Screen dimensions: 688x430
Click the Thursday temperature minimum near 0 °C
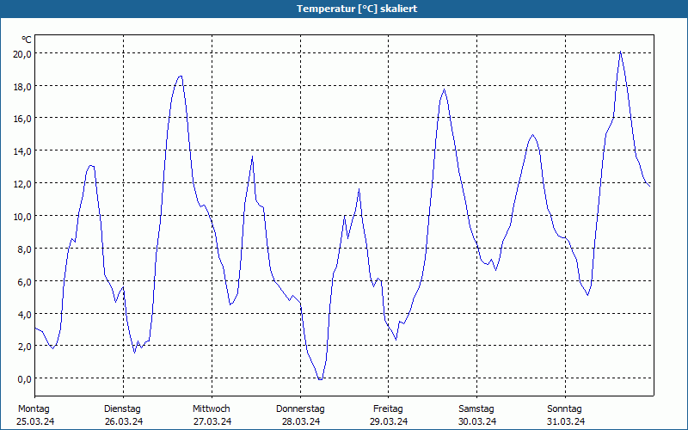tap(320, 379)
